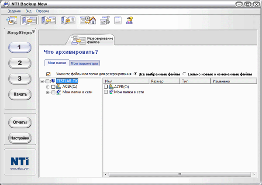
Task: Open the Задание menu
Action: 14,11
